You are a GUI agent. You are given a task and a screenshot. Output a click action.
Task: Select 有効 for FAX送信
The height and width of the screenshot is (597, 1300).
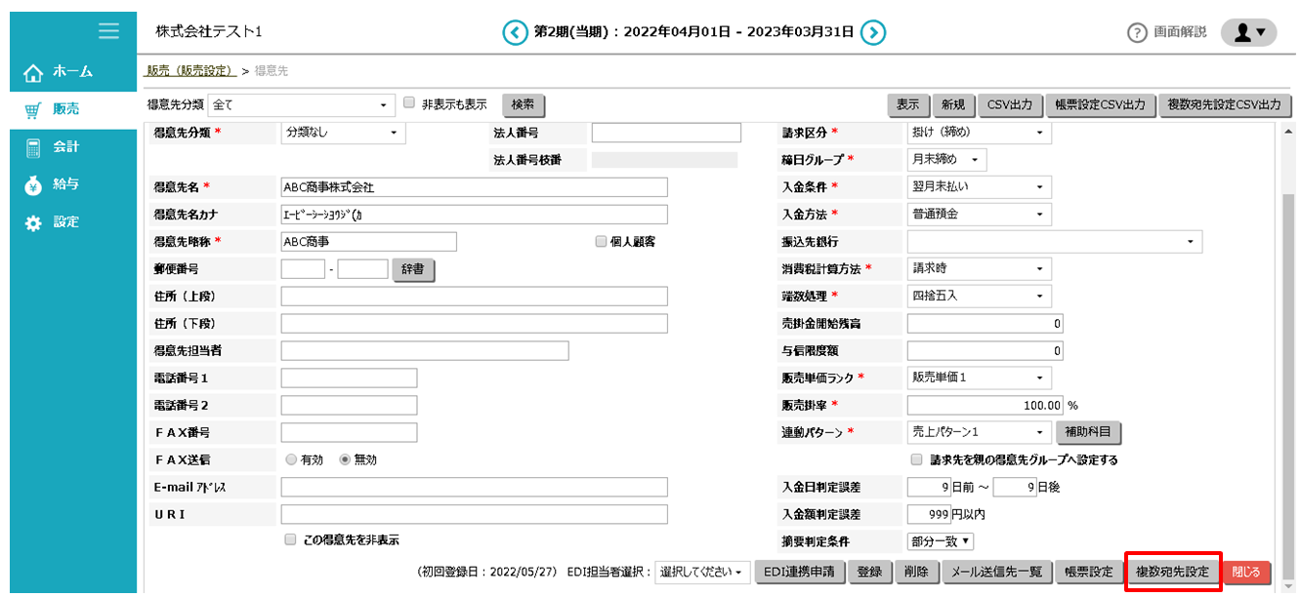[291, 459]
